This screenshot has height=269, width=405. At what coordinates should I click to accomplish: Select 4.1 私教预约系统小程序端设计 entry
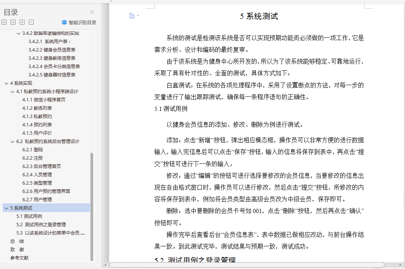47,92
